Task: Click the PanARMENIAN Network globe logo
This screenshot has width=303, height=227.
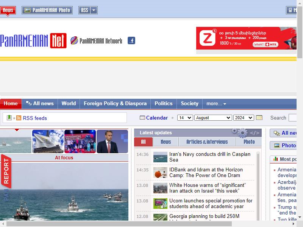Action: click(x=74, y=40)
